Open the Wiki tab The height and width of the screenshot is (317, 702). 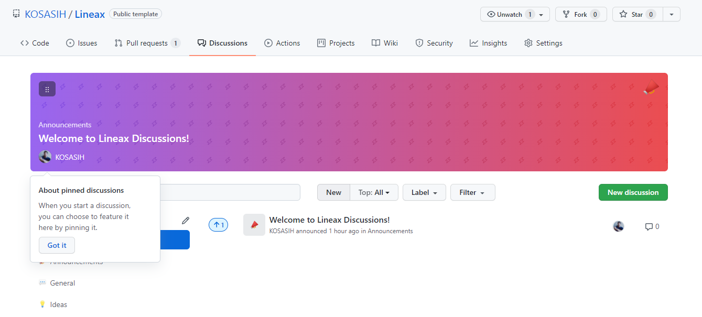click(385, 43)
